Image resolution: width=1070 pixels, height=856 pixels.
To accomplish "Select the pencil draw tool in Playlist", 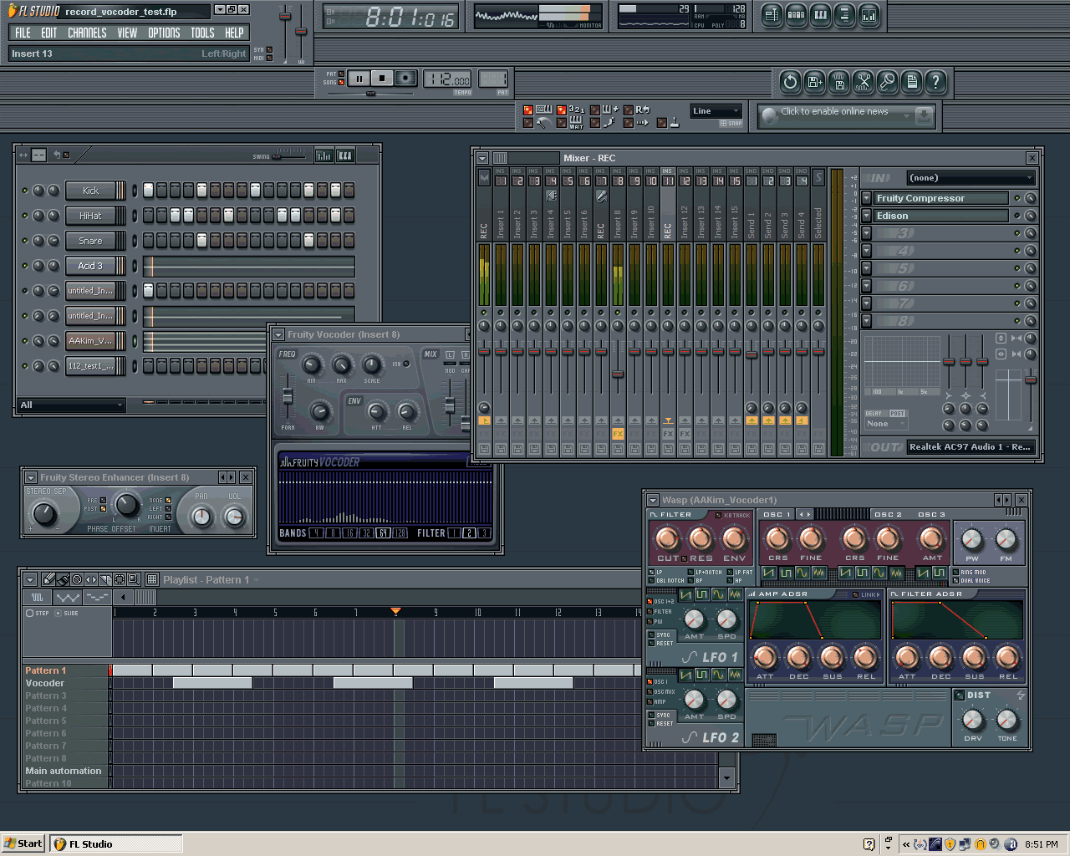I will pyautogui.click(x=48, y=579).
